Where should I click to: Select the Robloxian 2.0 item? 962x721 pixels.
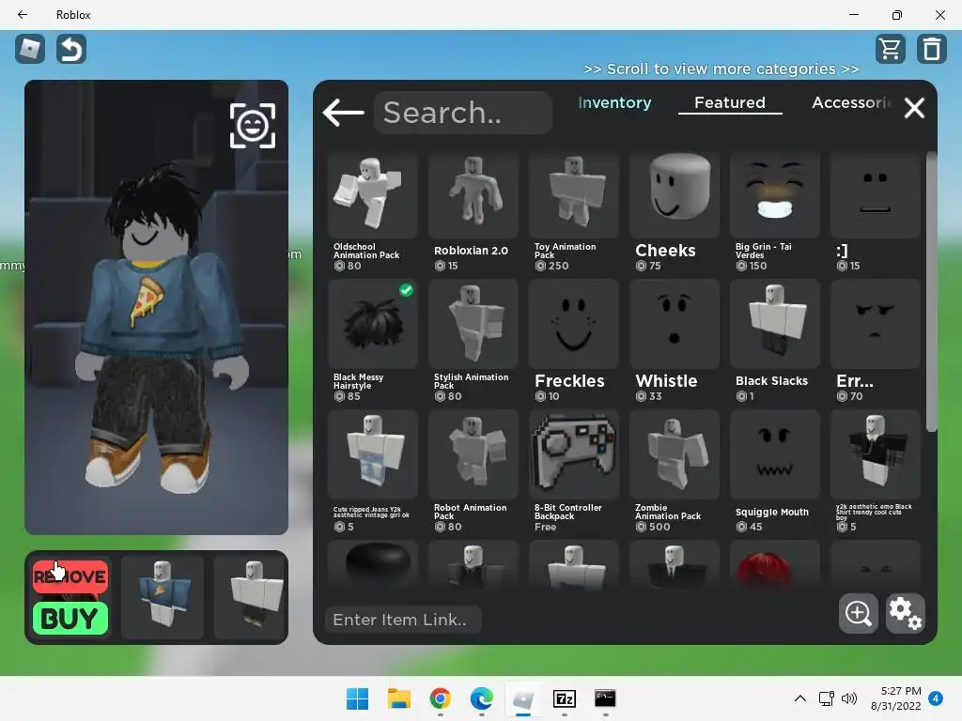[x=473, y=212]
